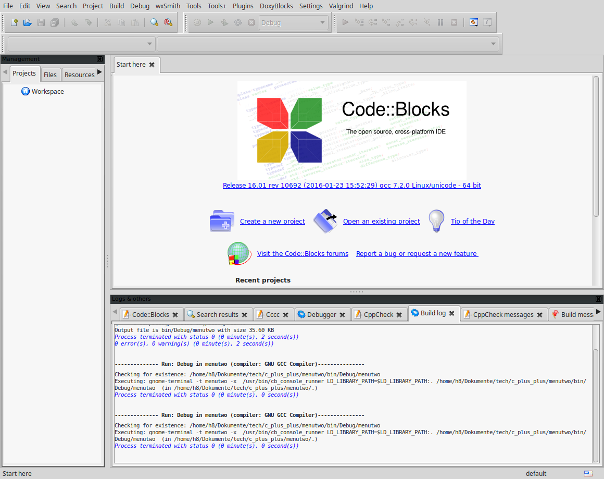
Task: Click the Open an existing project link
Action: (x=381, y=222)
